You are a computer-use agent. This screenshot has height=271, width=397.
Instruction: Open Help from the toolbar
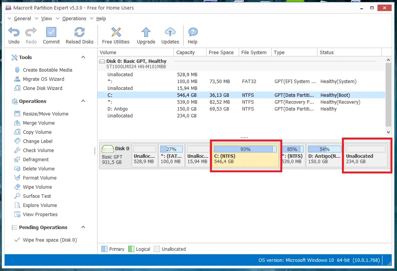point(192,33)
